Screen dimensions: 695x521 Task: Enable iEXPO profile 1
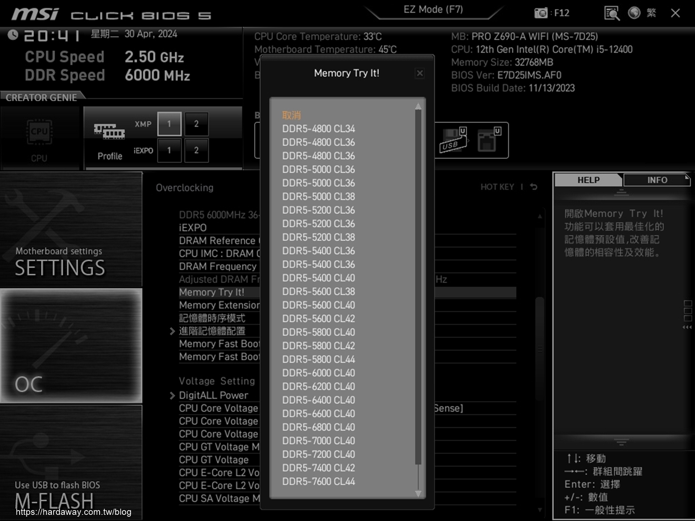pos(169,150)
